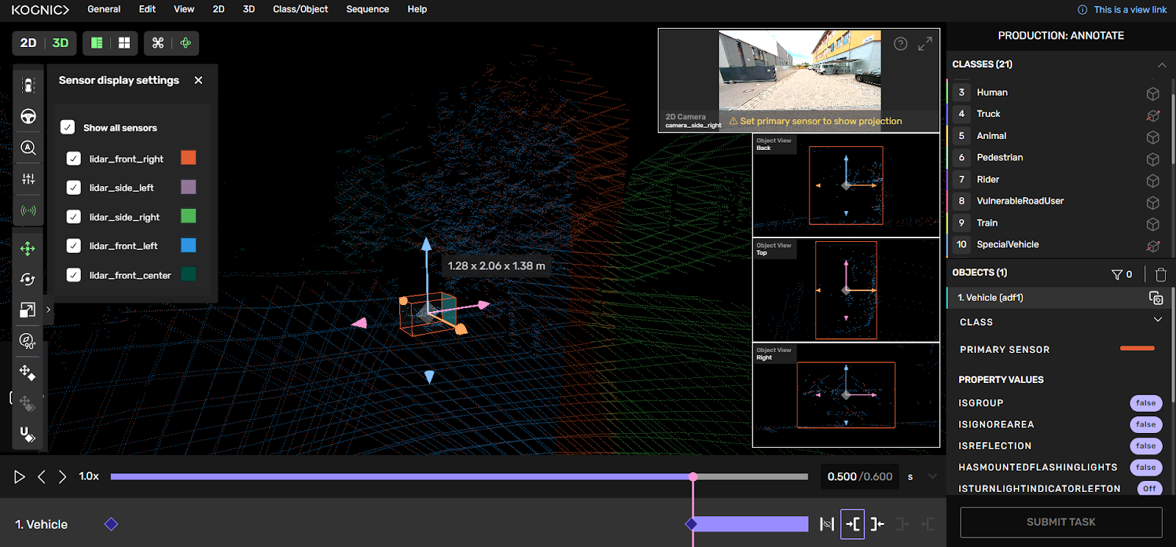Click the help question mark icon
Screen dimensions: 1176x547
pos(900,44)
